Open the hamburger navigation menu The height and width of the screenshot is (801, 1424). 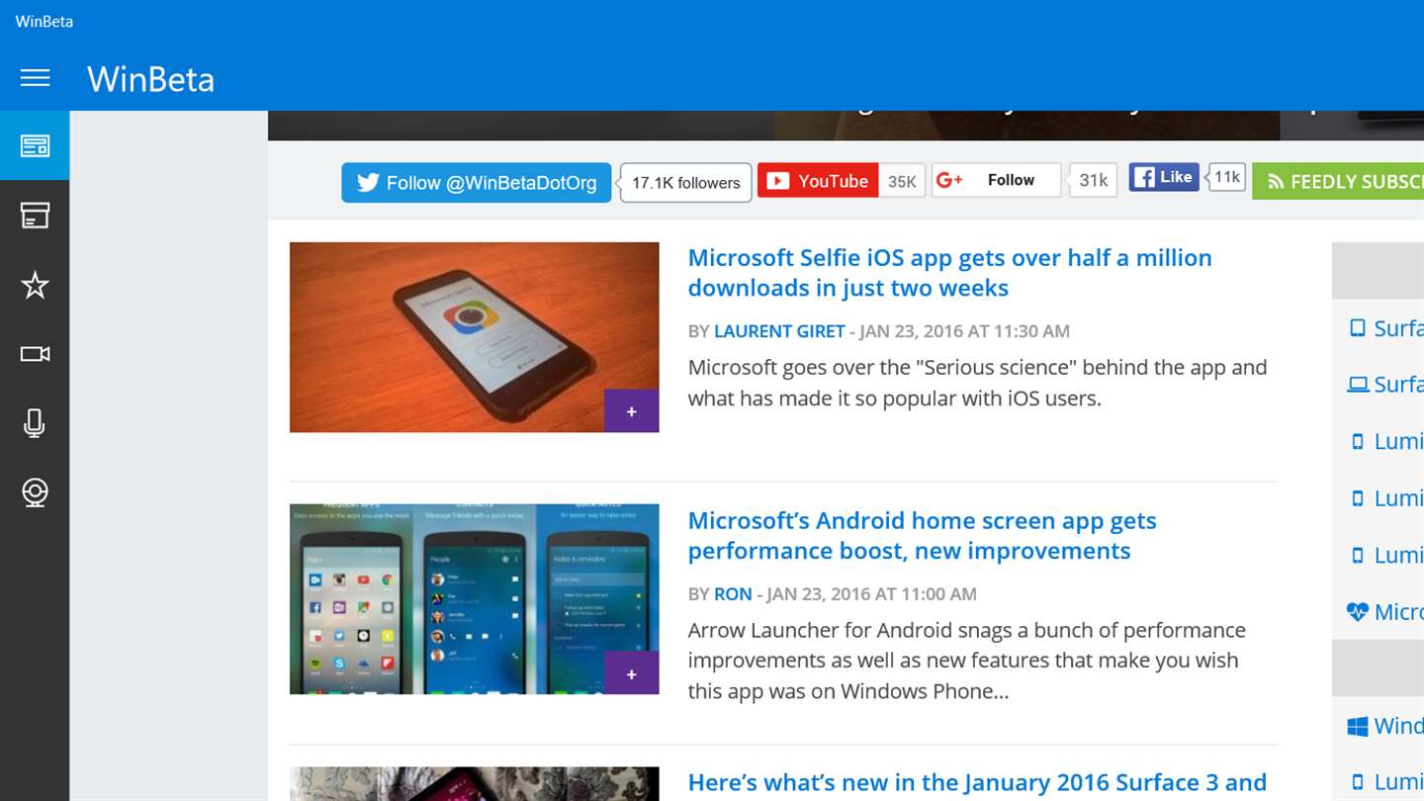pos(35,78)
